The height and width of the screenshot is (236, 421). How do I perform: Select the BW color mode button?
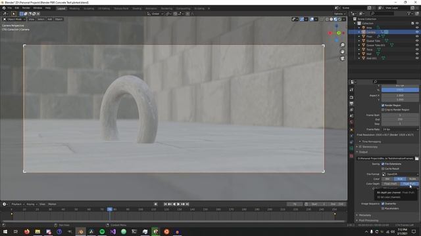[387, 179]
